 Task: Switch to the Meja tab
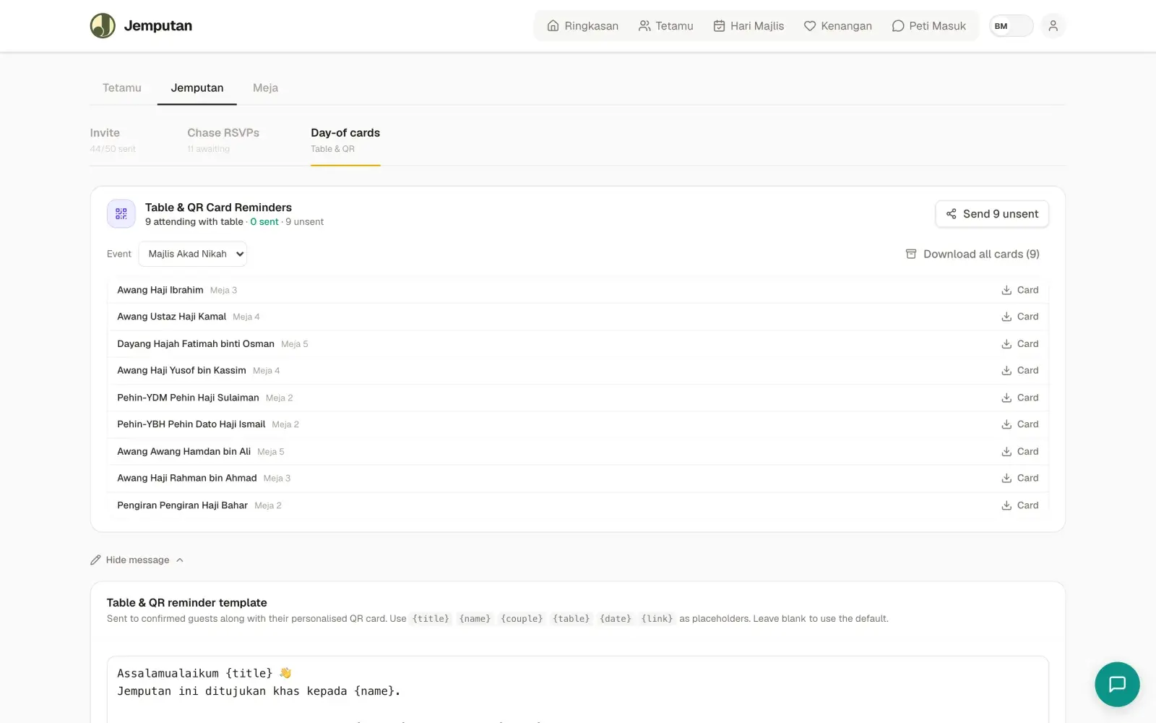click(x=265, y=87)
